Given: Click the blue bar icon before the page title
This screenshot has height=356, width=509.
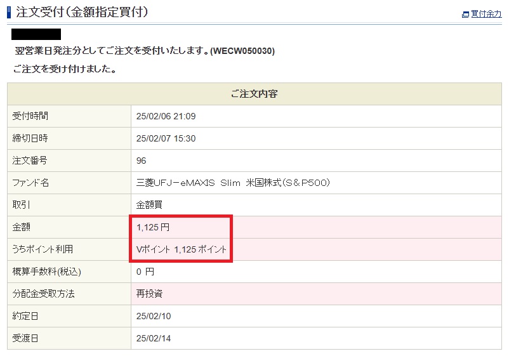Looking at the screenshot, I should click(x=9, y=11).
